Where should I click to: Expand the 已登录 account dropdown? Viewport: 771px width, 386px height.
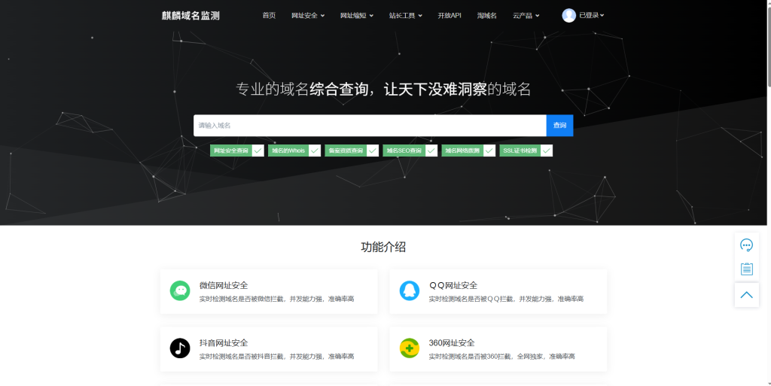[592, 15]
